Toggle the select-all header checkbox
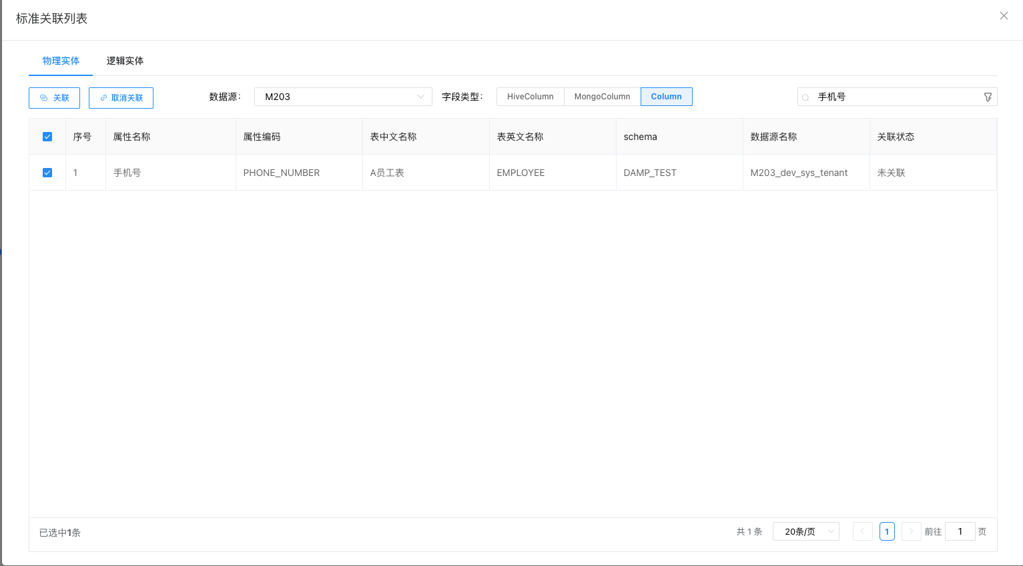This screenshot has height=566, width=1023. (47, 137)
